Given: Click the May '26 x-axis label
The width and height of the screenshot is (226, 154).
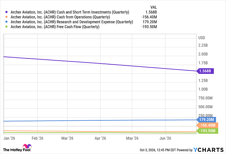Looking at the screenshot, I should pos(132,138).
